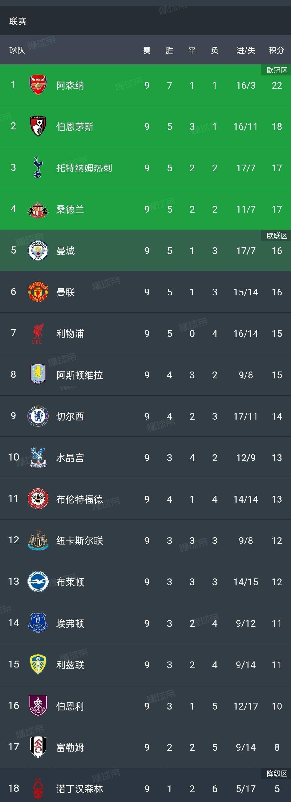Select the 进/失 column header
The image size is (291, 802).
tap(246, 50)
